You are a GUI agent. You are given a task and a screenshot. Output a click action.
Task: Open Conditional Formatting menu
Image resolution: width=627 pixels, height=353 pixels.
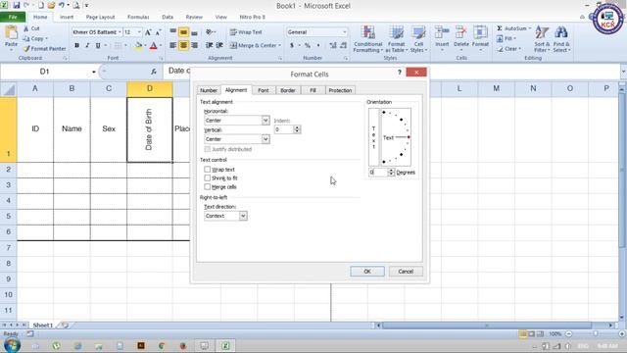[368, 39]
